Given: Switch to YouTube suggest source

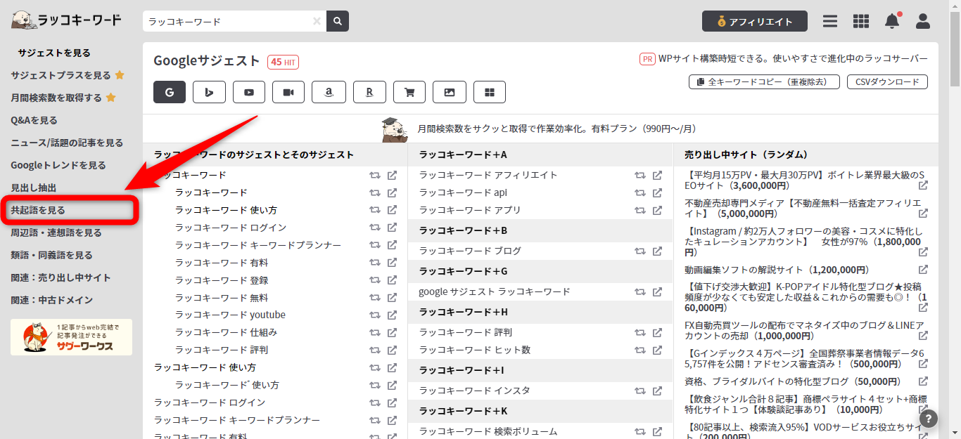Looking at the screenshot, I should (249, 92).
